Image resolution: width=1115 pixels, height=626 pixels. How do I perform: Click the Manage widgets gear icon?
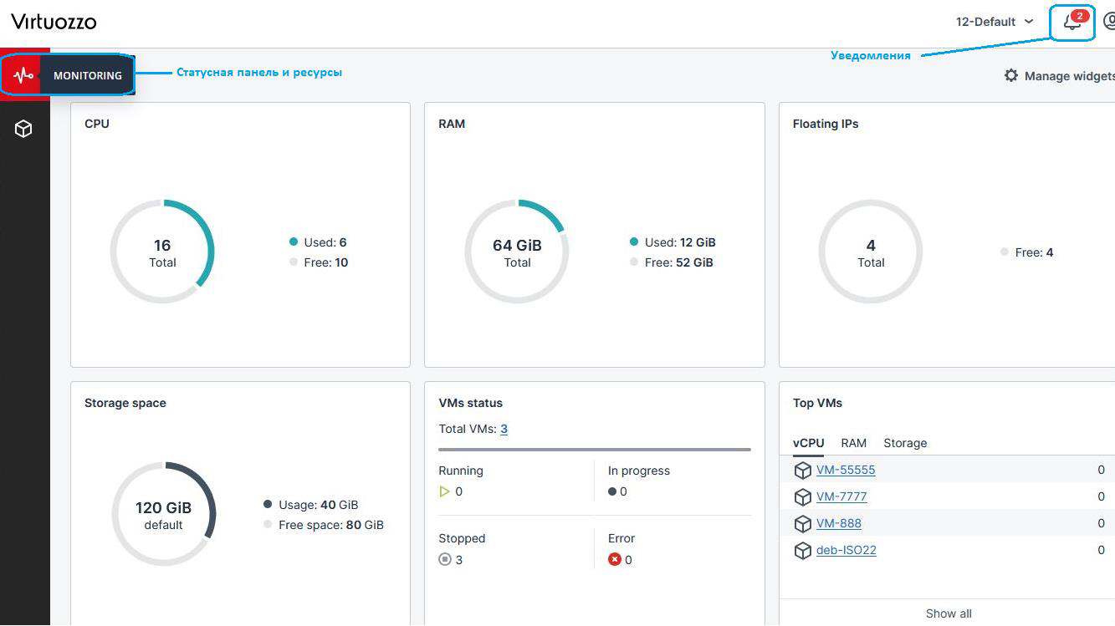[x=1011, y=76]
